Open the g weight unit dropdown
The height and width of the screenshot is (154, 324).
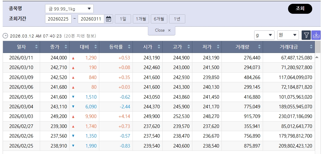pos(264,35)
